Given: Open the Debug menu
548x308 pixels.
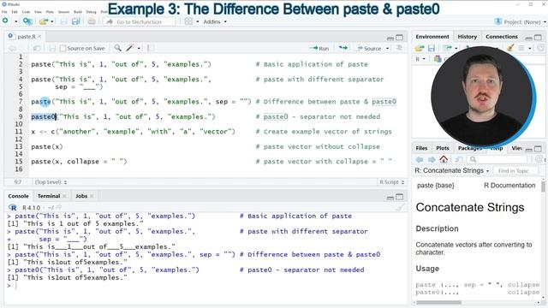Looking at the screenshot, I should [91, 12].
